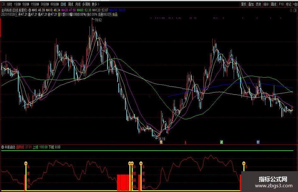Viewport: 298px width, 192px height.
Task: Switch to 周线 weekly chart
Action: [71, 4]
